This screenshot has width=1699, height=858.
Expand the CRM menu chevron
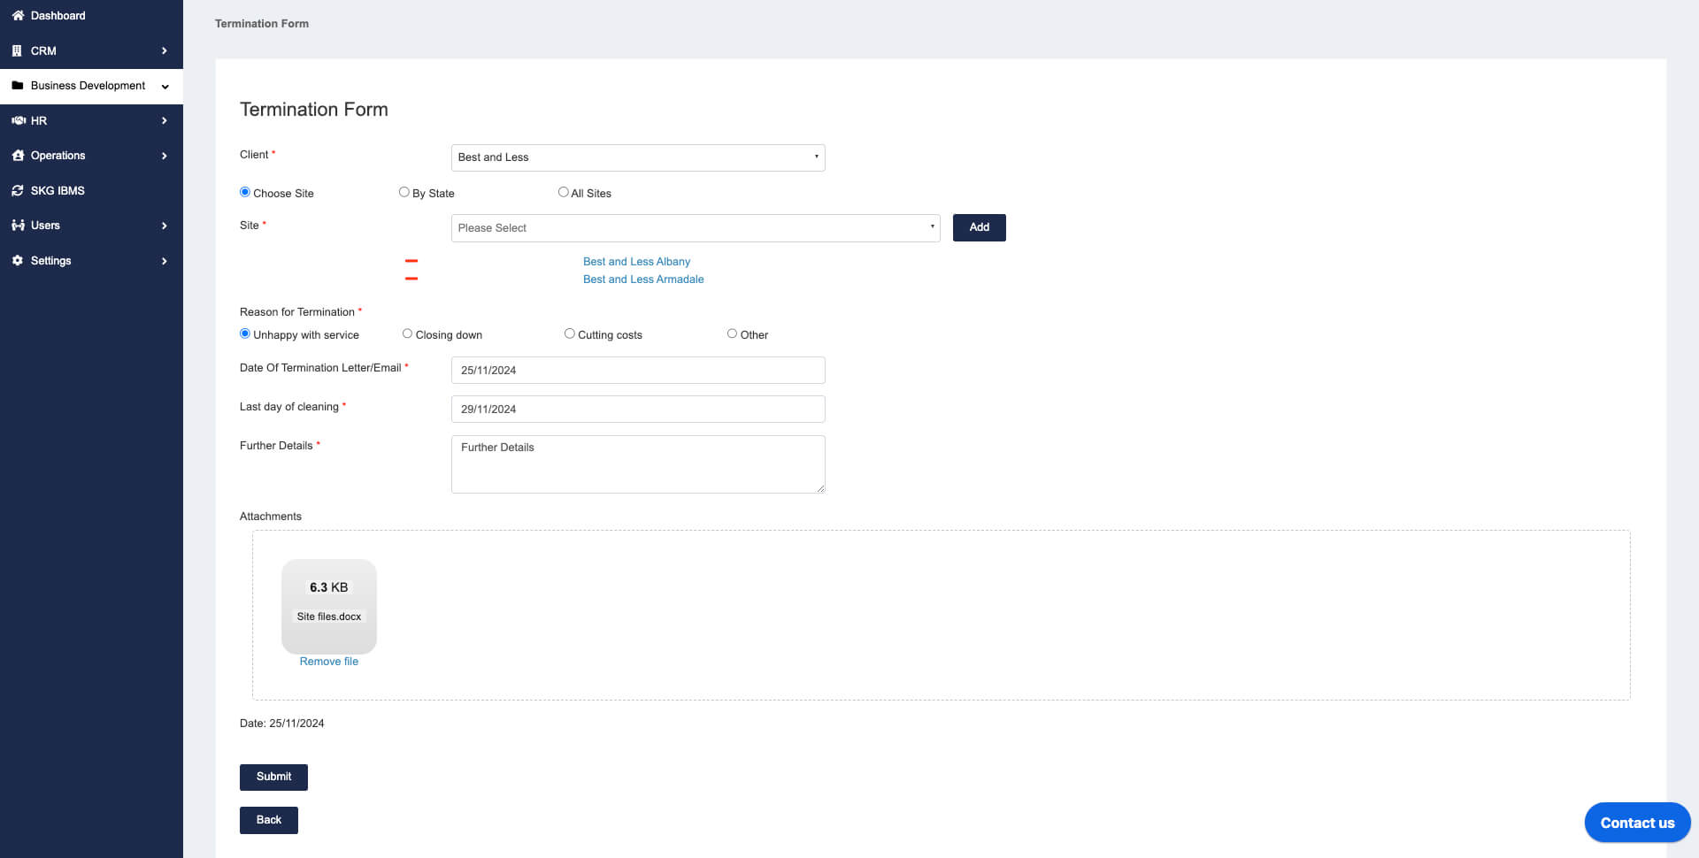(x=165, y=51)
